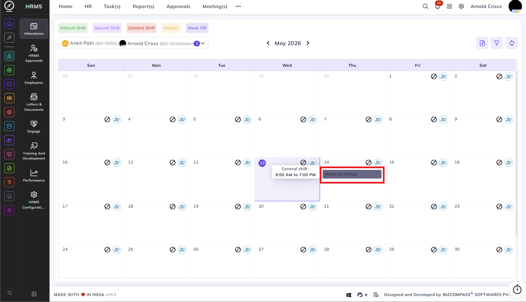526x302 pixels.
Task: Click the refresh sync button
Action: (x=512, y=43)
